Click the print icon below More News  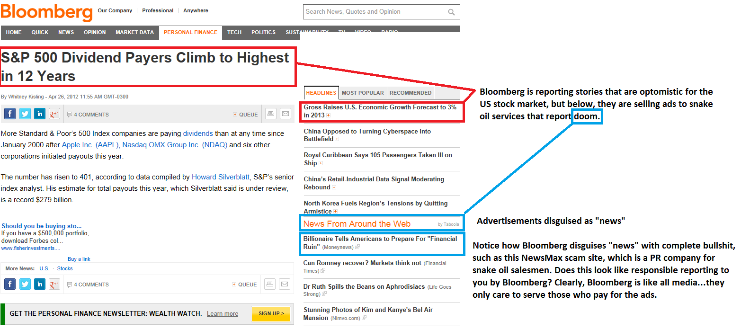[x=270, y=284]
